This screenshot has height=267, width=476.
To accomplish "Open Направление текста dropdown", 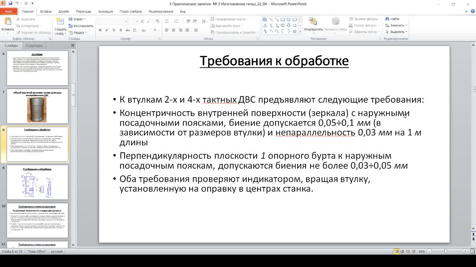I will (x=229, y=19).
